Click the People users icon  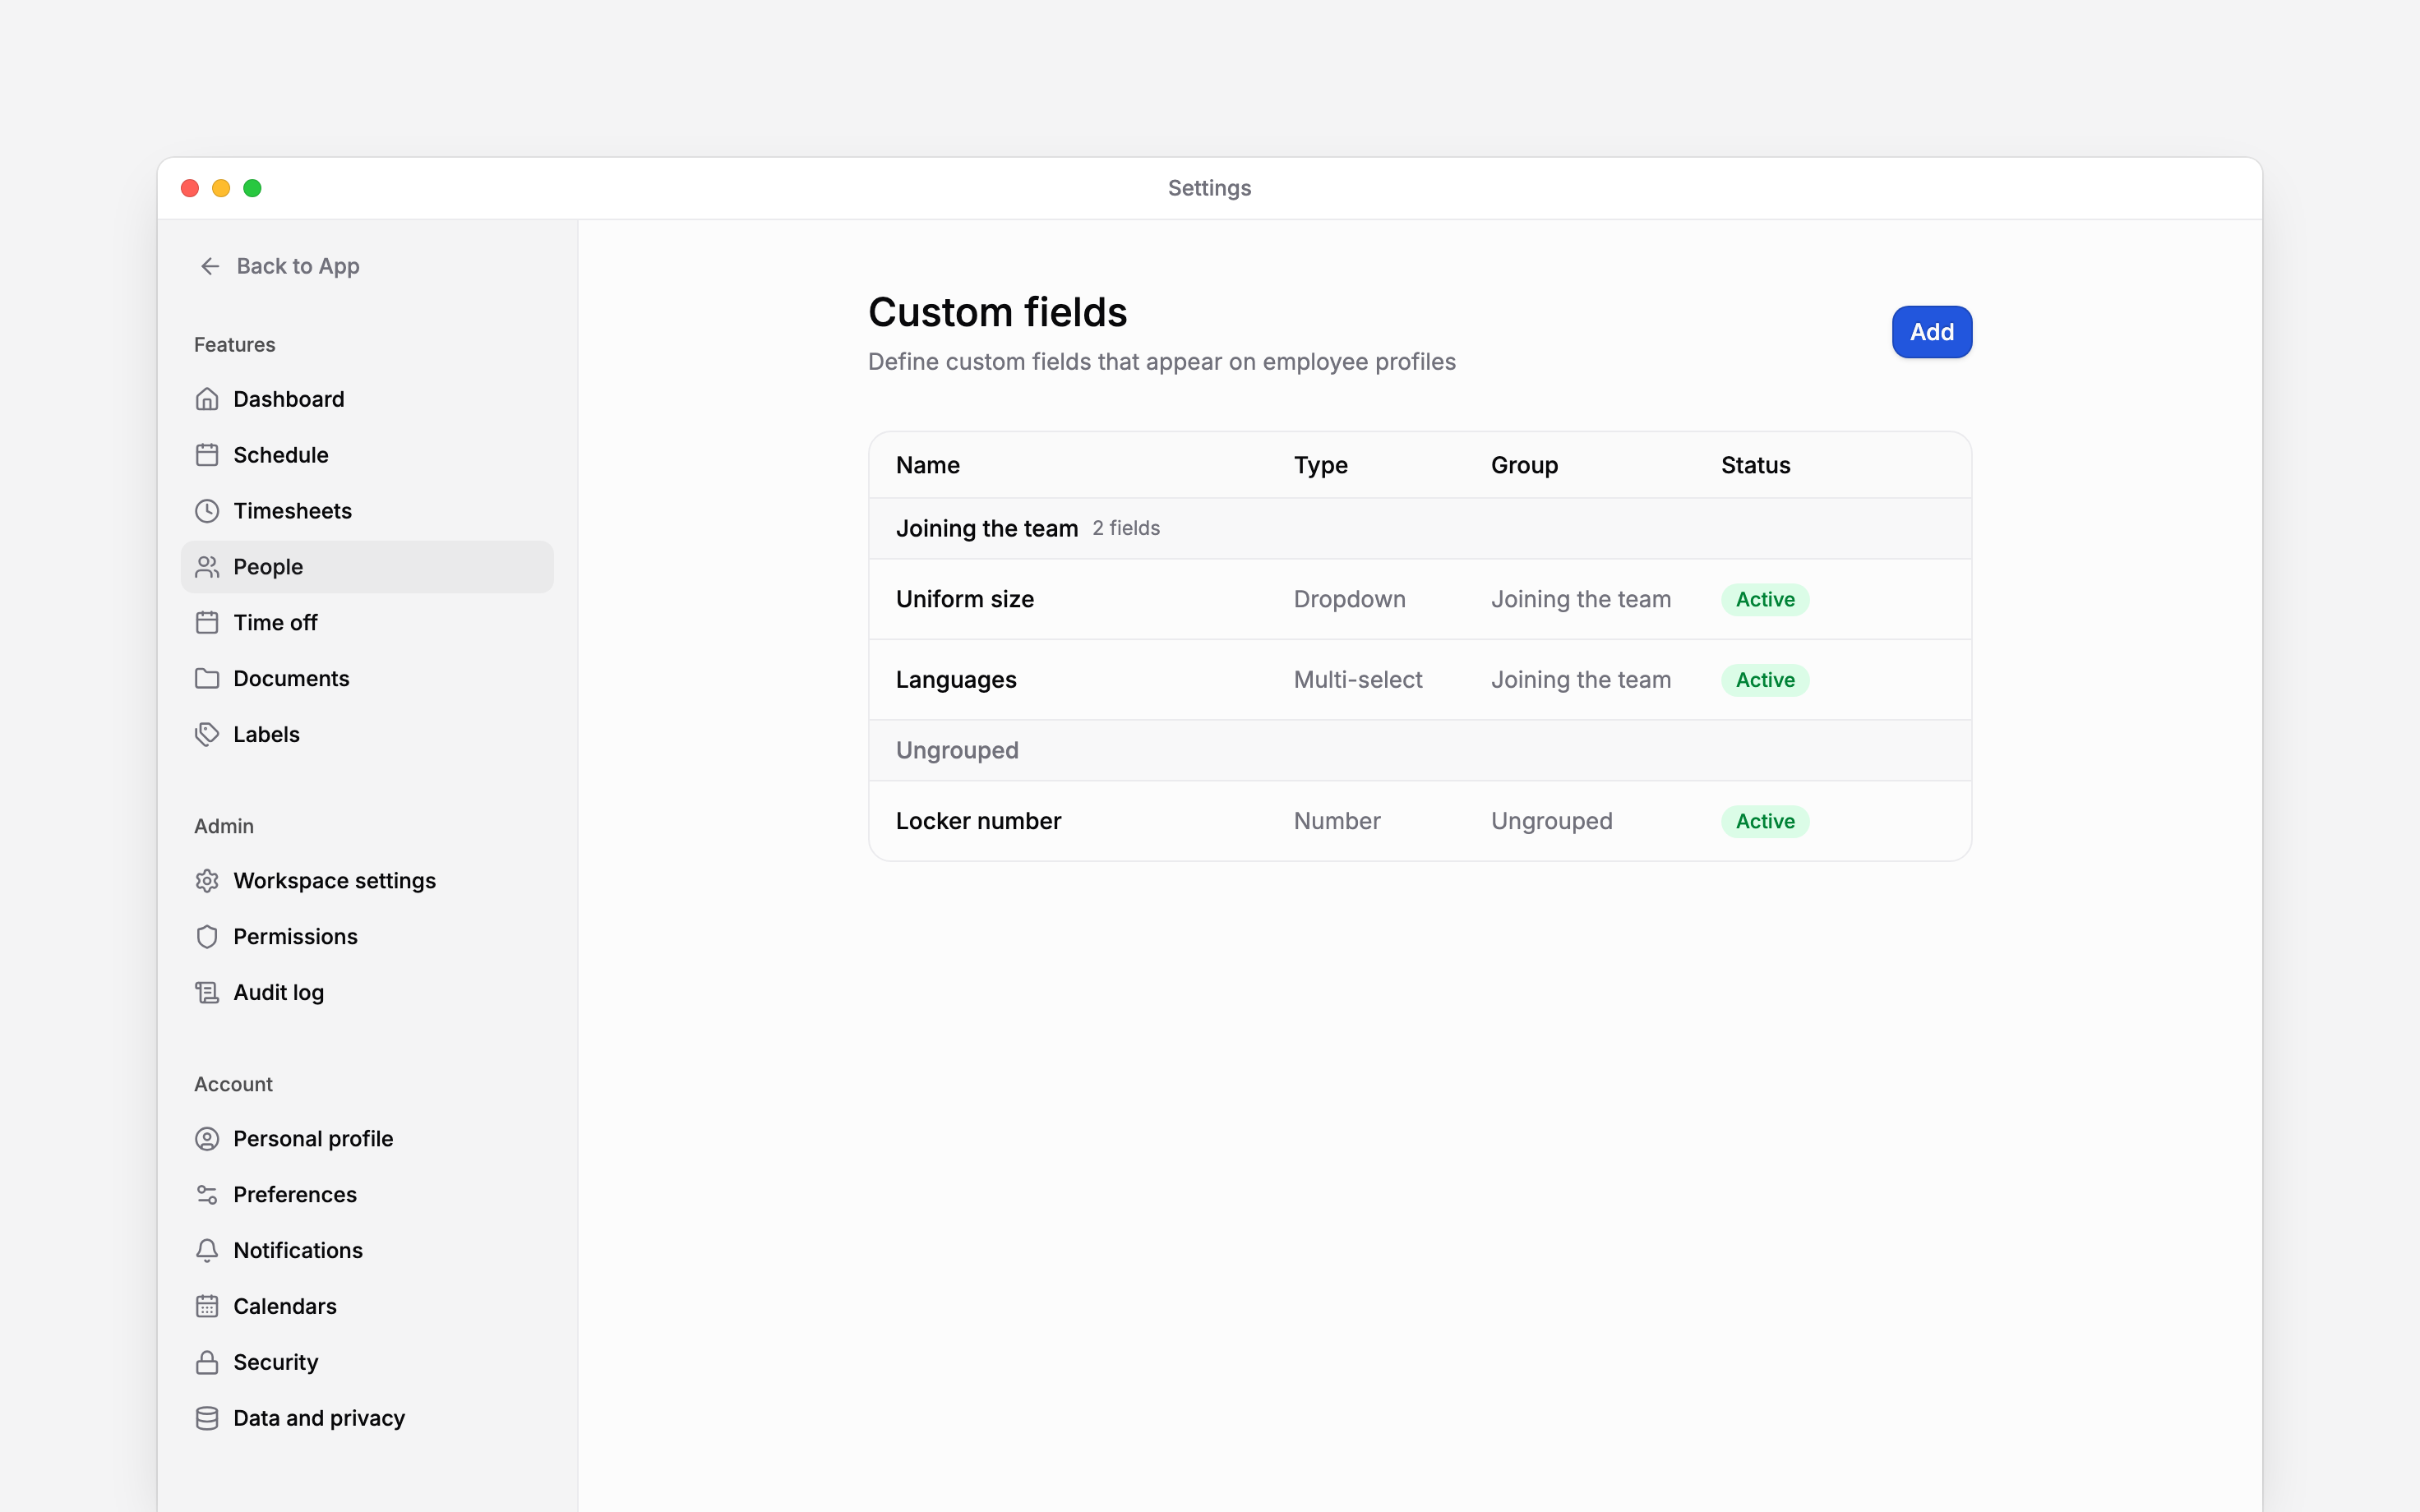[x=207, y=567]
